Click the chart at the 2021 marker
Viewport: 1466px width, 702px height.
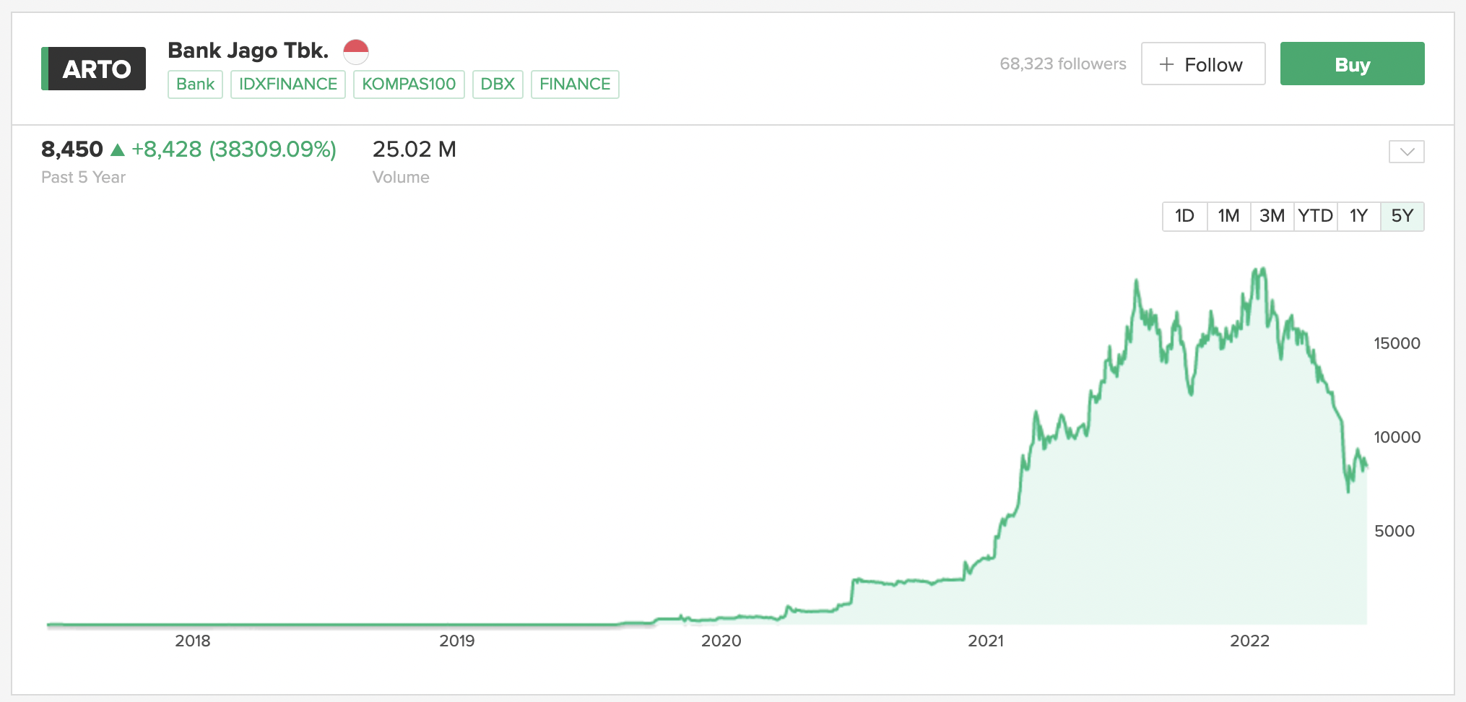(985, 641)
